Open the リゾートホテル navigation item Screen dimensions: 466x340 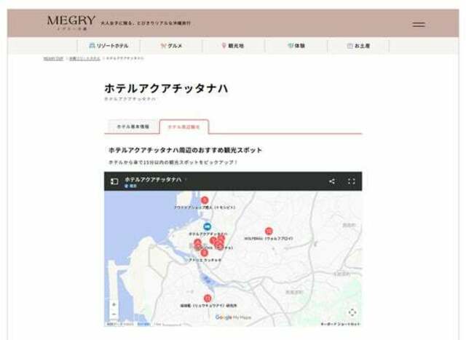click(108, 46)
